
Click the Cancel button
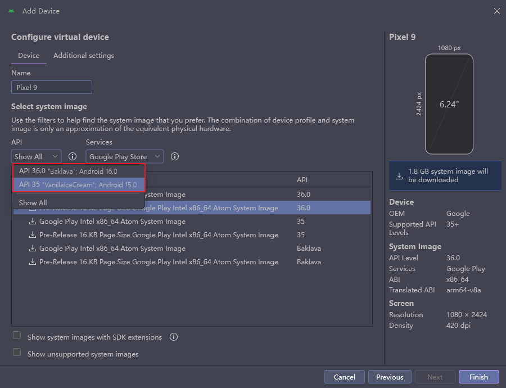[344, 377]
